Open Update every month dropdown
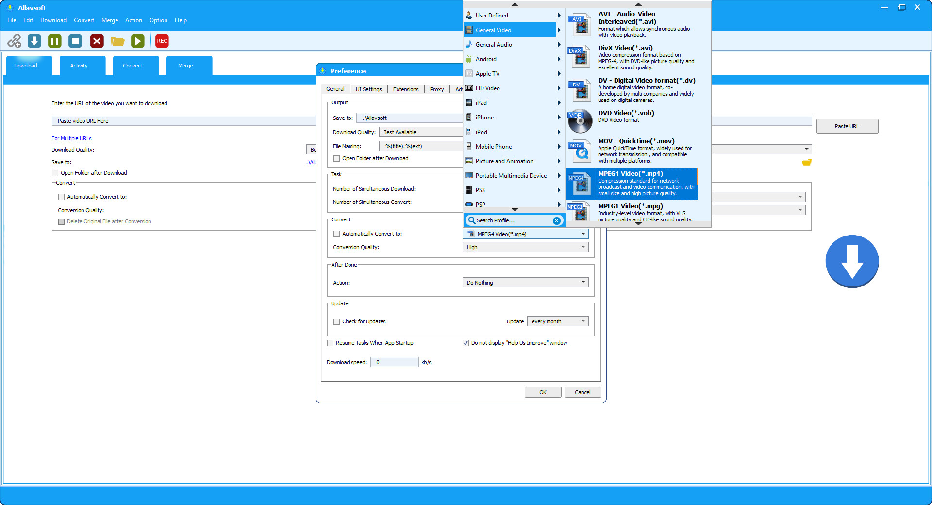Viewport: 932px width, 505px height. 558,321
